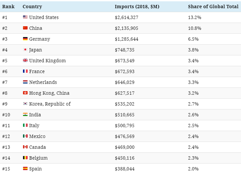The image size is (241, 175).
Task: Select the Canada flag icon
Action: (x=25, y=147)
